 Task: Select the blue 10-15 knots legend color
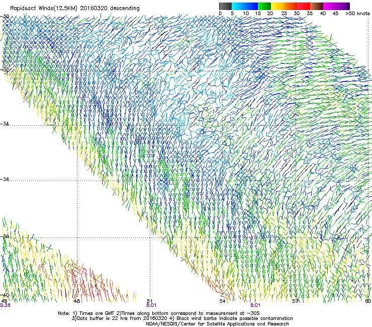251,6
